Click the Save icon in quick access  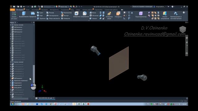point(21,6)
